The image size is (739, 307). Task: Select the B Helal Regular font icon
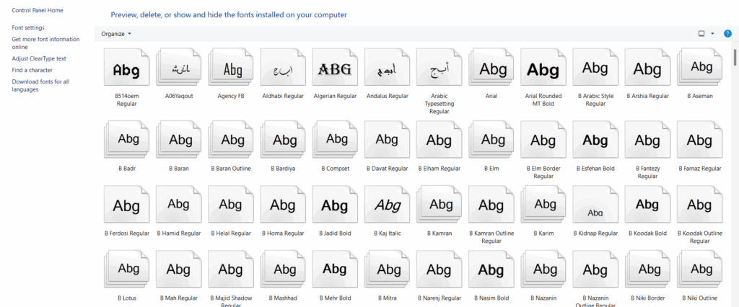(x=231, y=205)
